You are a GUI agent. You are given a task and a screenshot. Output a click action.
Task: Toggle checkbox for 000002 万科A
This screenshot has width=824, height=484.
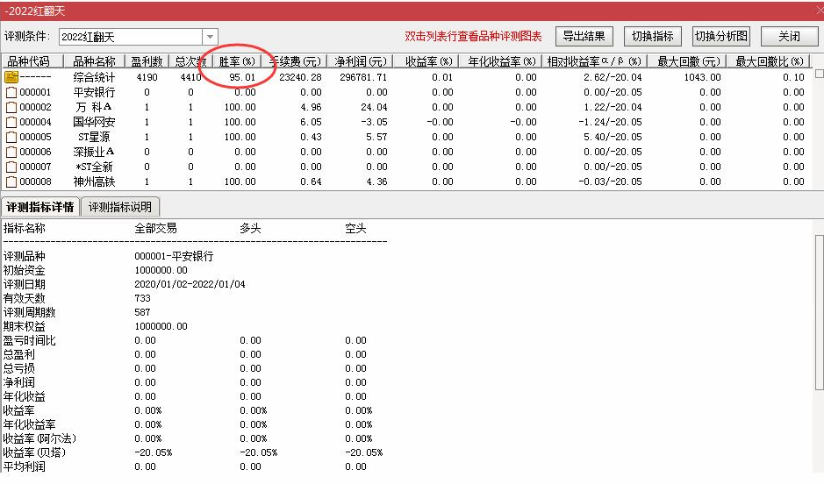point(11,108)
